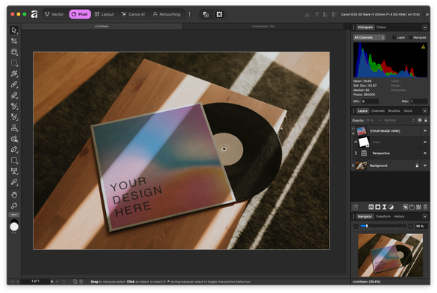Enable the Marquee checkbox in Histogram
This screenshot has width=437, height=293.
(x=410, y=37)
